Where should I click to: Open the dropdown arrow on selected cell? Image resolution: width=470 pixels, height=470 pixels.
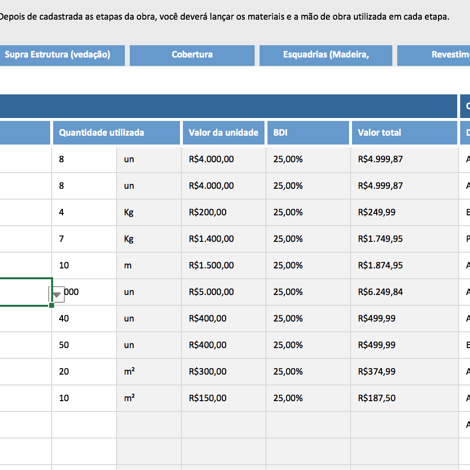pyautogui.click(x=57, y=294)
